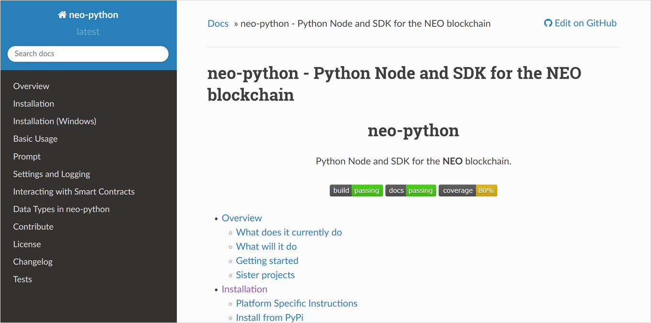
Task: Open Interacting with Smart Contracts
Action: pyautogui.click(x=74, y=191)
